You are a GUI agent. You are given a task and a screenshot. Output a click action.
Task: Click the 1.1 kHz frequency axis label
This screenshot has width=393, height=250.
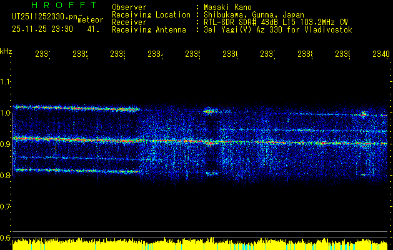click(5, 81)
